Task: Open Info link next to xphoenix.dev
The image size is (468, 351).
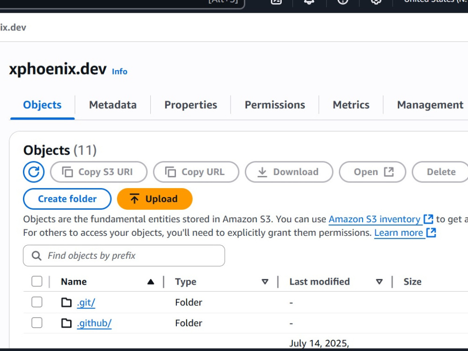Action: [x=119, y=72]
